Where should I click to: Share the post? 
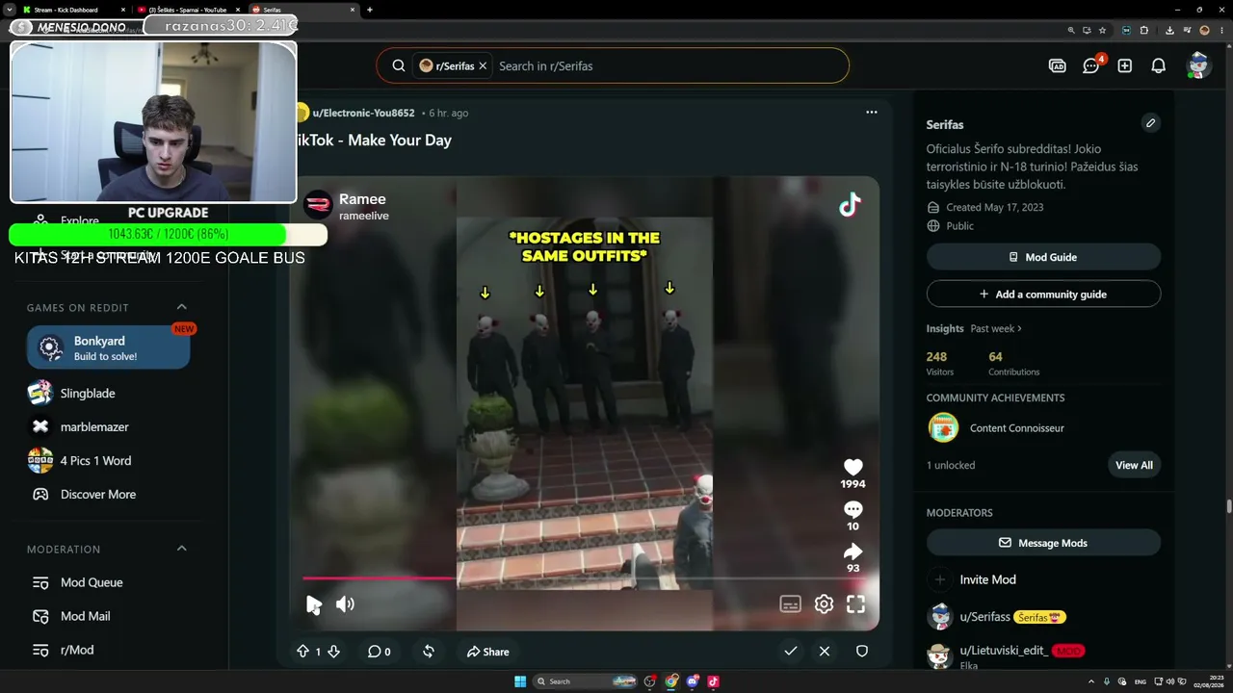pyautogui.click(x=487, y=652)
